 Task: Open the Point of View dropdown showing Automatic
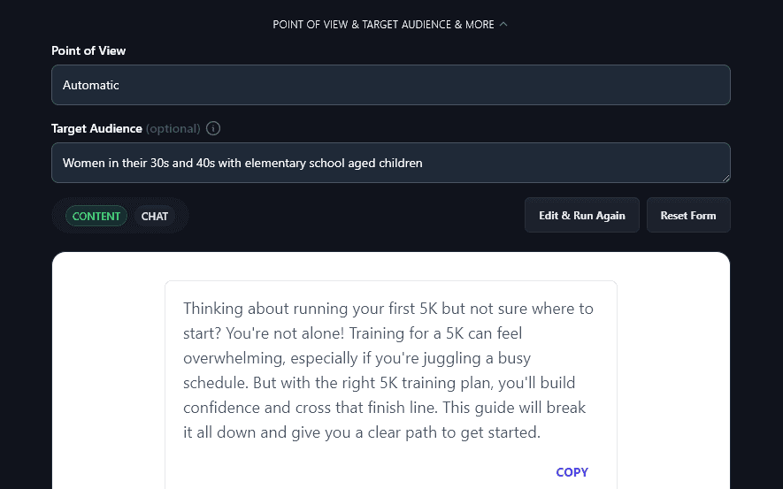pos(390,85)
